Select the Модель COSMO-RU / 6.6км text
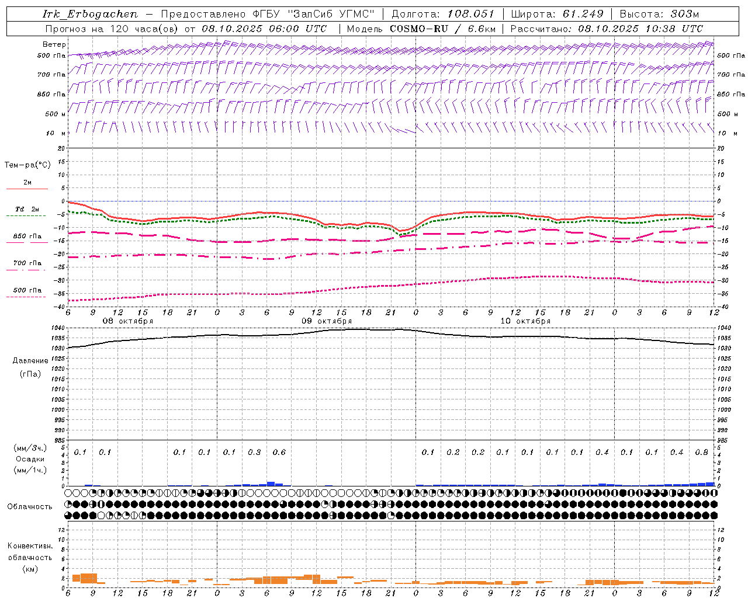Viewport: 748px width, 598px height. [421, 29]
